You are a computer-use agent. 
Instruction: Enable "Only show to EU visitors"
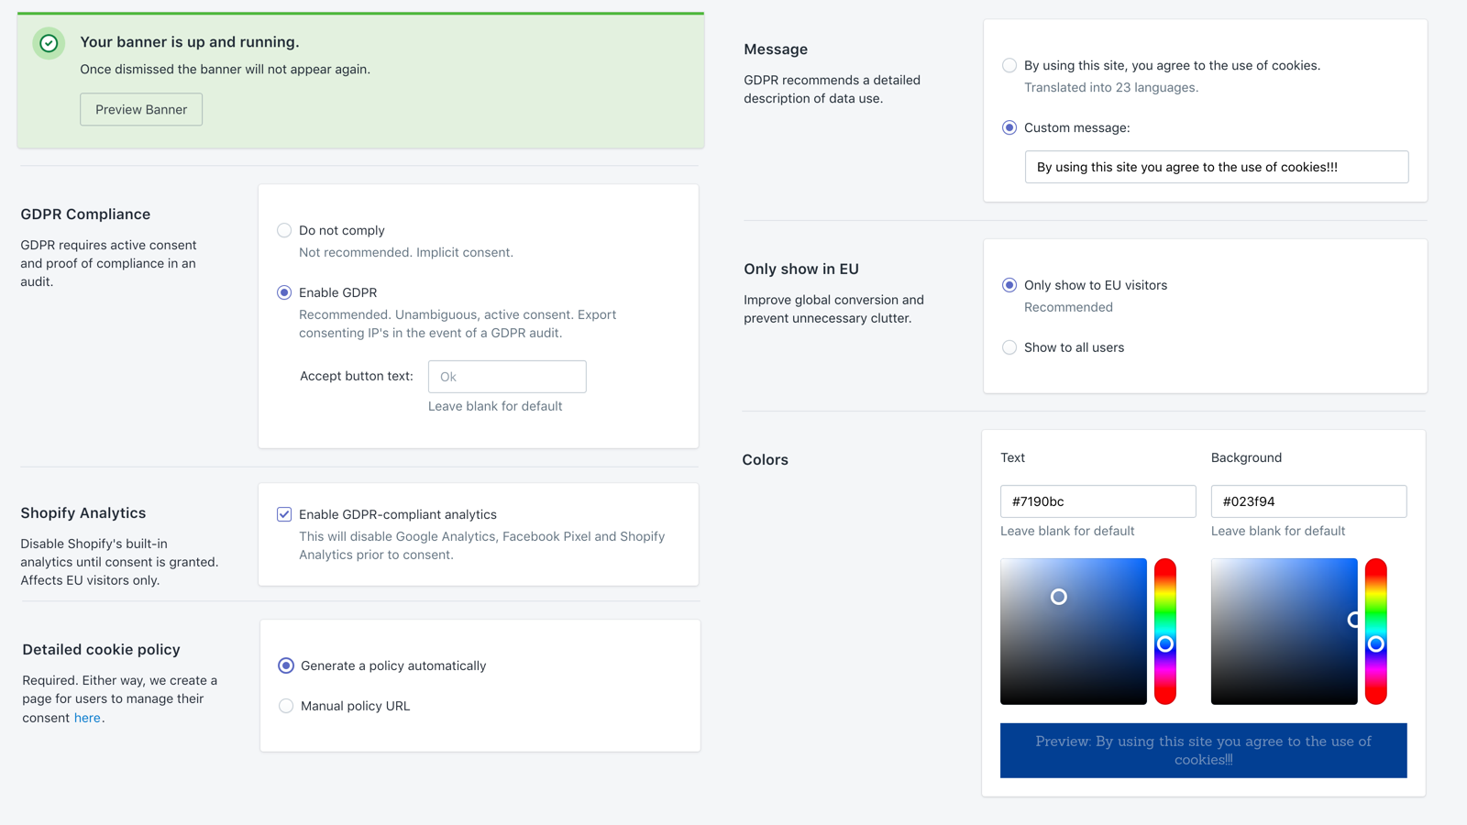[1009, 285]
